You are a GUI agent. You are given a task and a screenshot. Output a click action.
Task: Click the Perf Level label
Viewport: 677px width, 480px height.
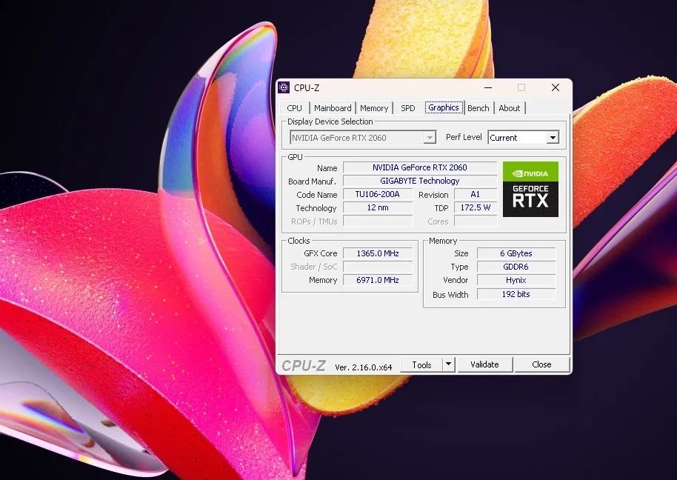pos(464,137)
